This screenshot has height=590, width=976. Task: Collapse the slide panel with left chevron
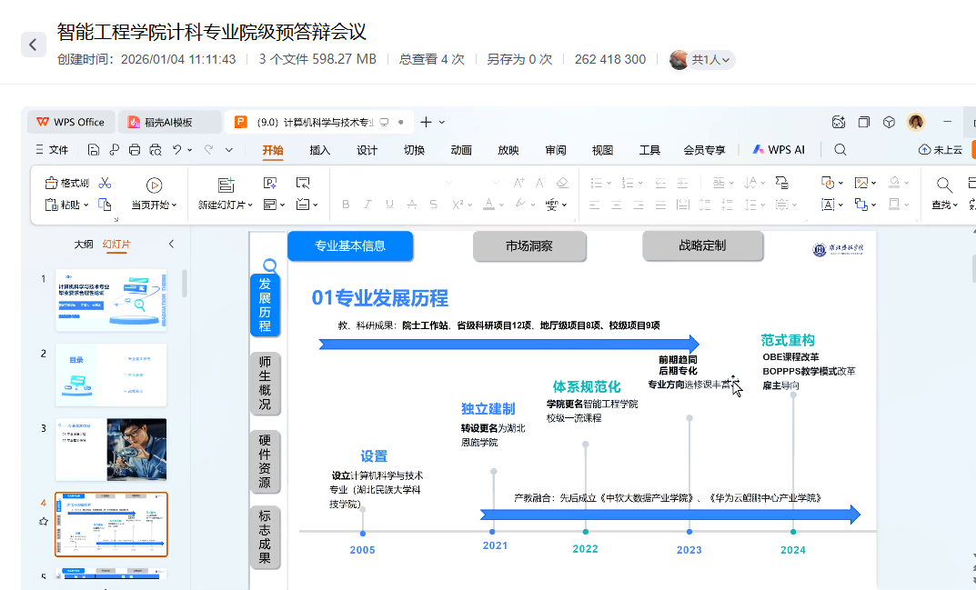(x=171, y=245)
